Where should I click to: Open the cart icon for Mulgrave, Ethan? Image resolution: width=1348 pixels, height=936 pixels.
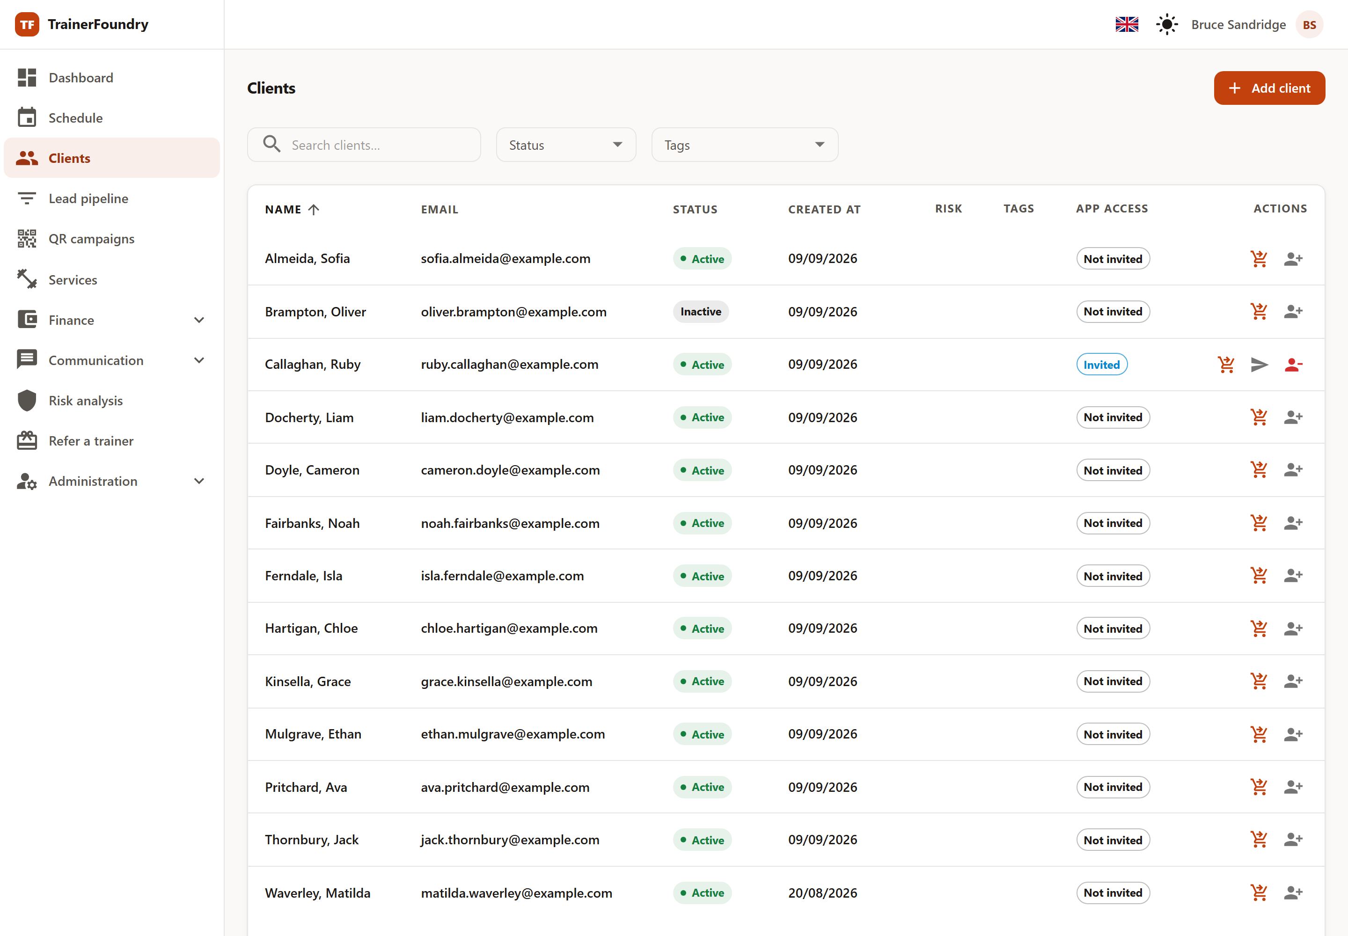1259,734
